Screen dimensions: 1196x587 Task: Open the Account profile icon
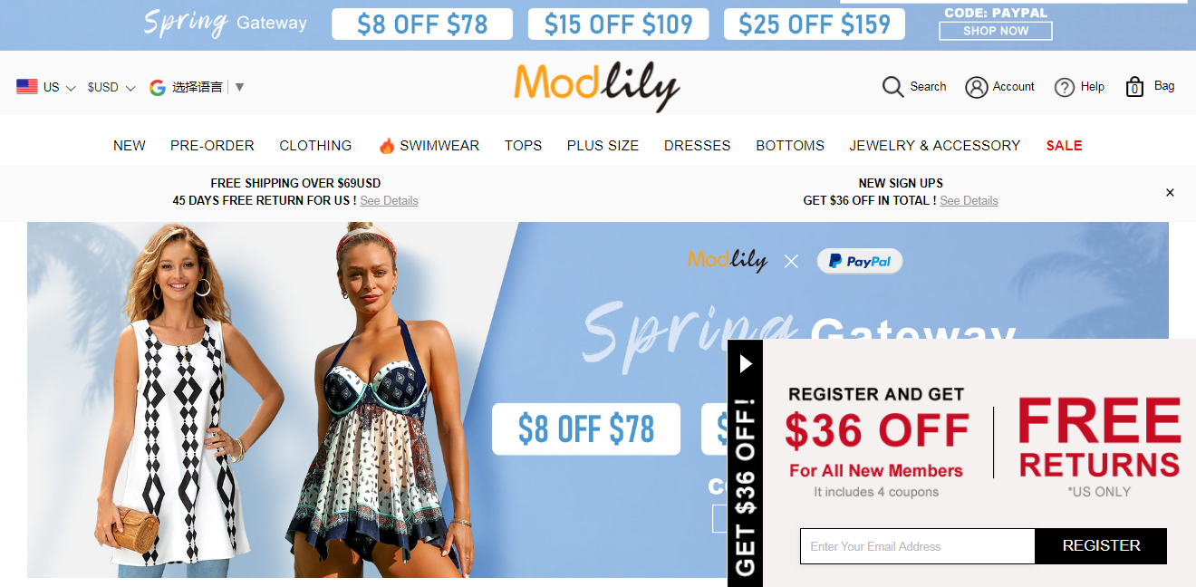[976, 87]
